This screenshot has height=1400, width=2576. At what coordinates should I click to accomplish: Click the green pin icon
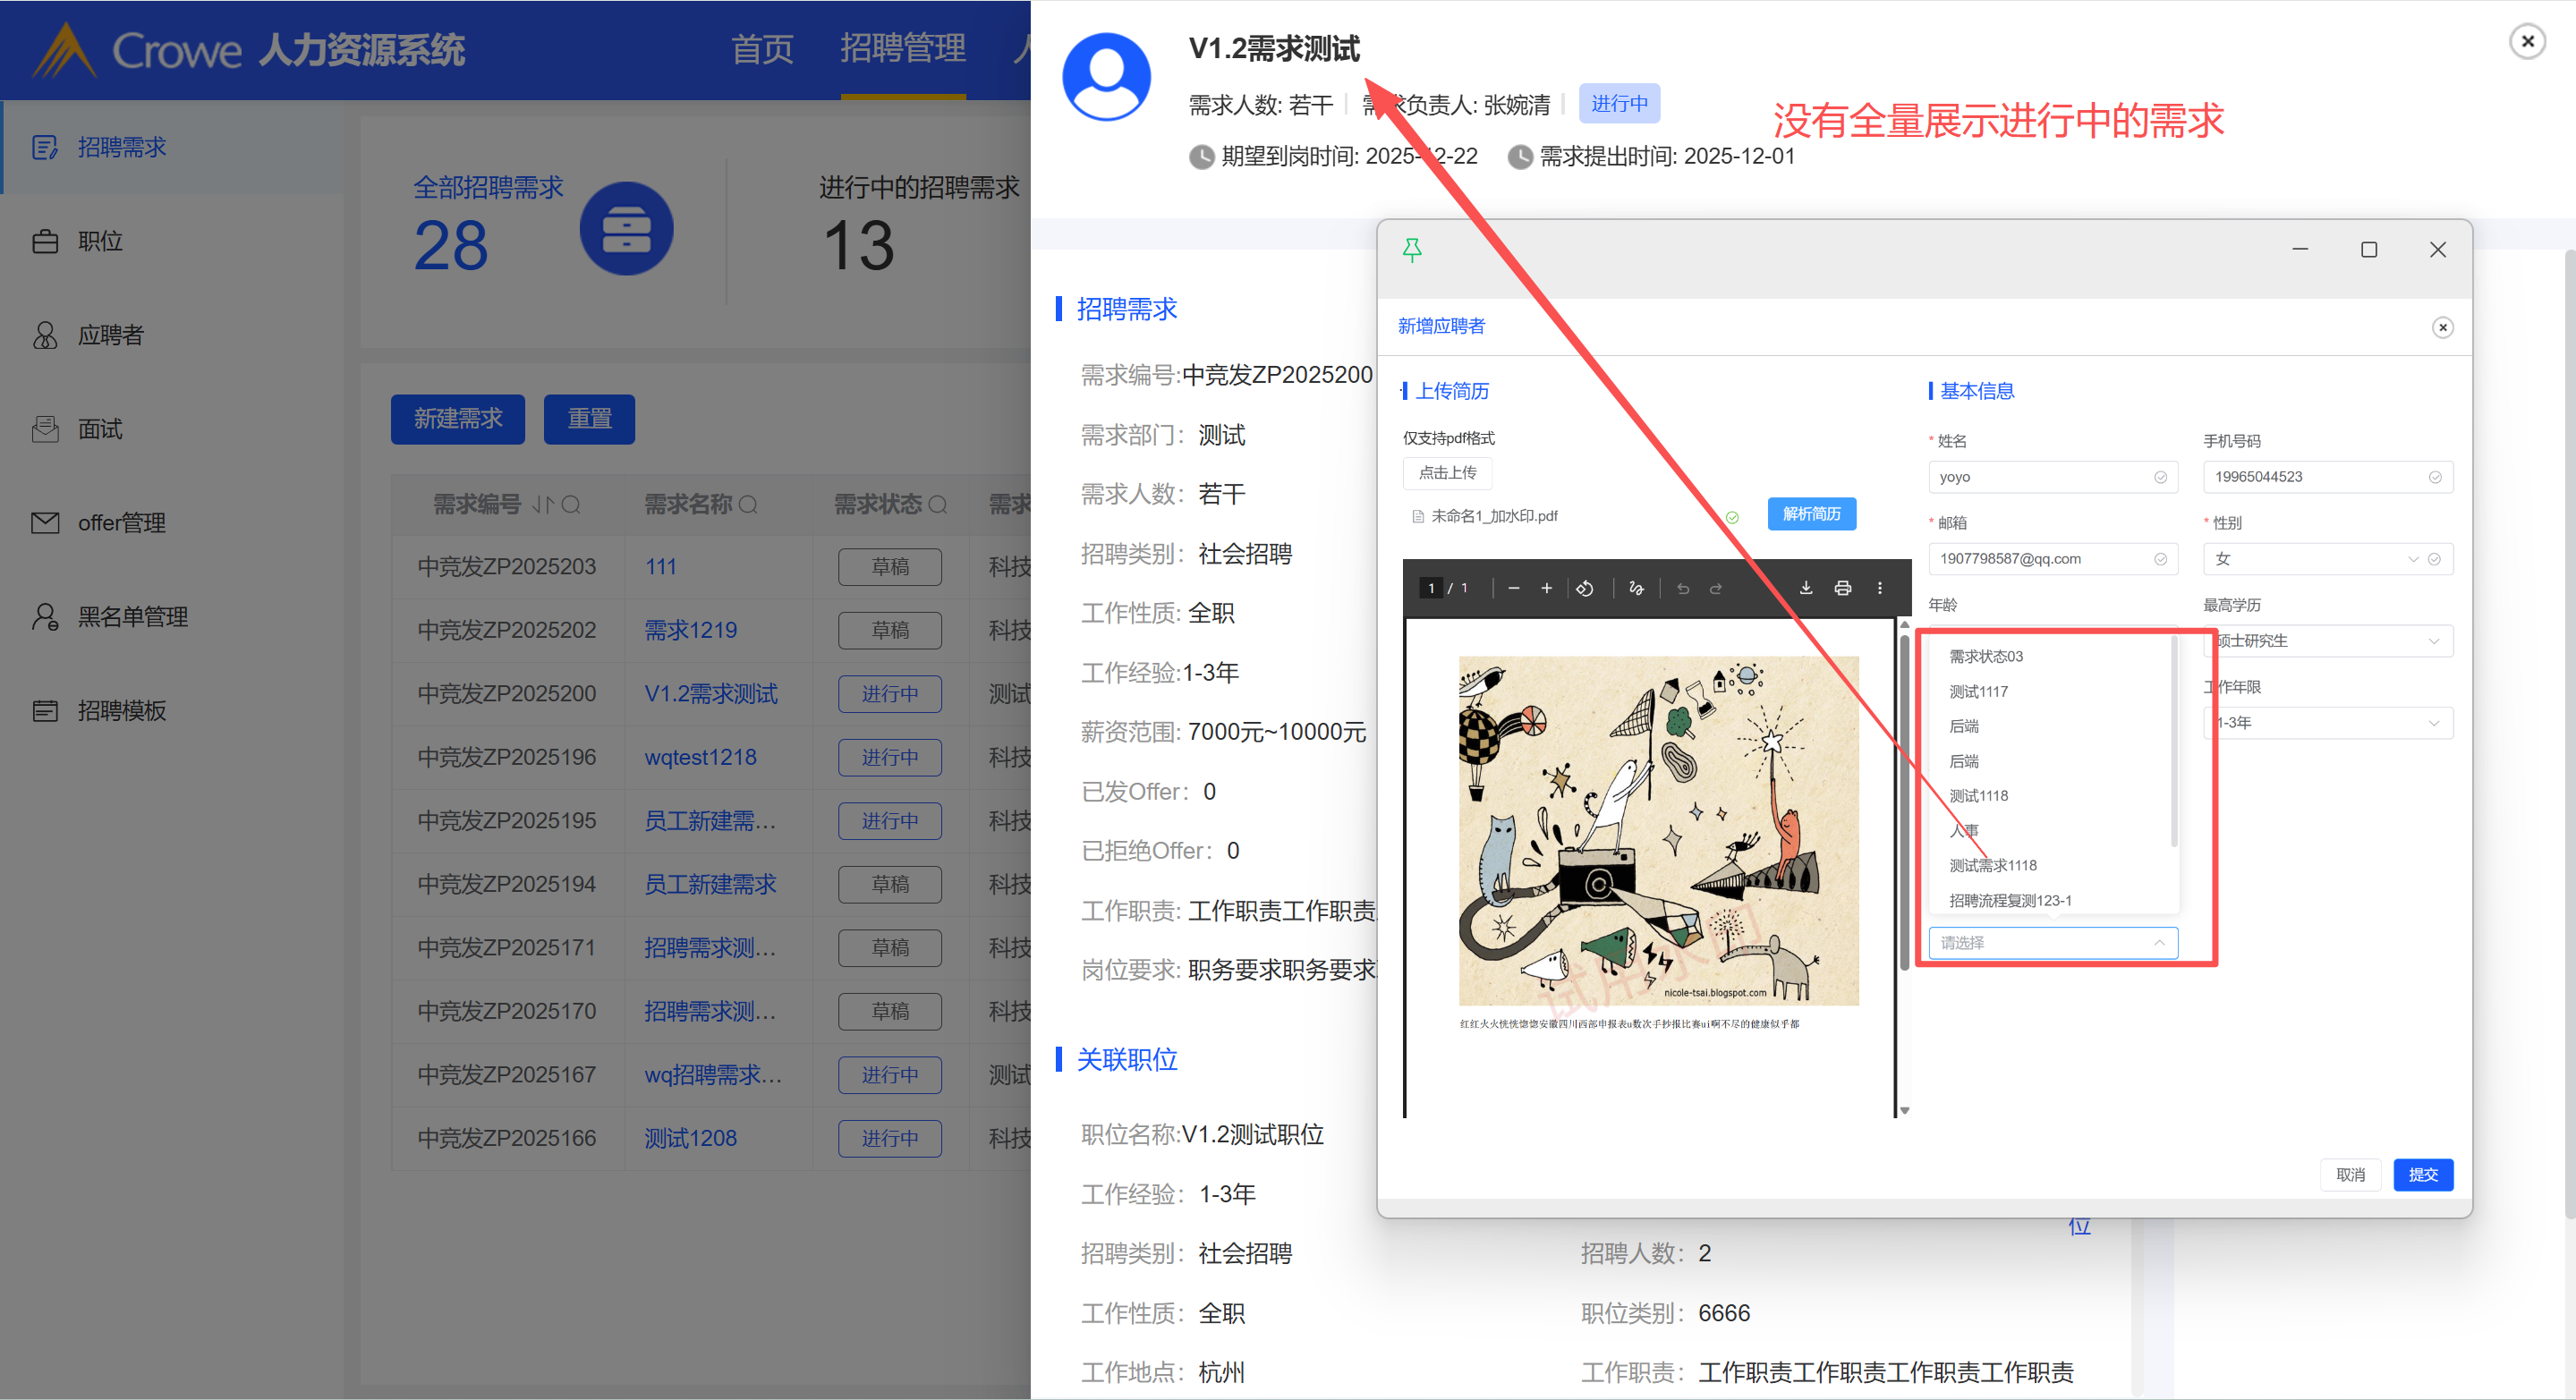pyautogui.click(x=1412, y=250)
